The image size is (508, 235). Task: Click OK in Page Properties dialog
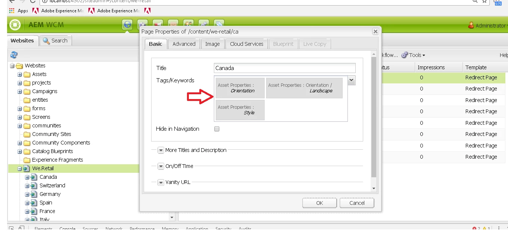[x=320, y=203]
